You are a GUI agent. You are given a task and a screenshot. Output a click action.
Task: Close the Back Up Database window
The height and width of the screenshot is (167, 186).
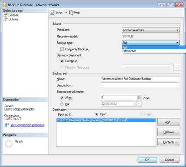(x=179, y=5)
